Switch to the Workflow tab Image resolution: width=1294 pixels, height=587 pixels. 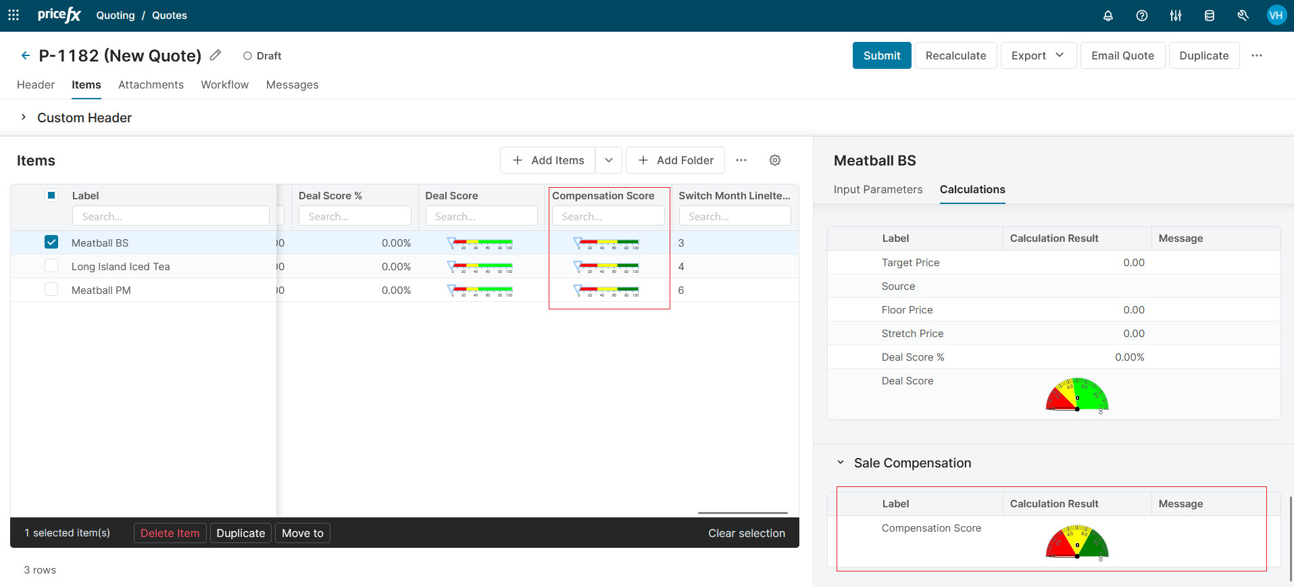[224, 84]
